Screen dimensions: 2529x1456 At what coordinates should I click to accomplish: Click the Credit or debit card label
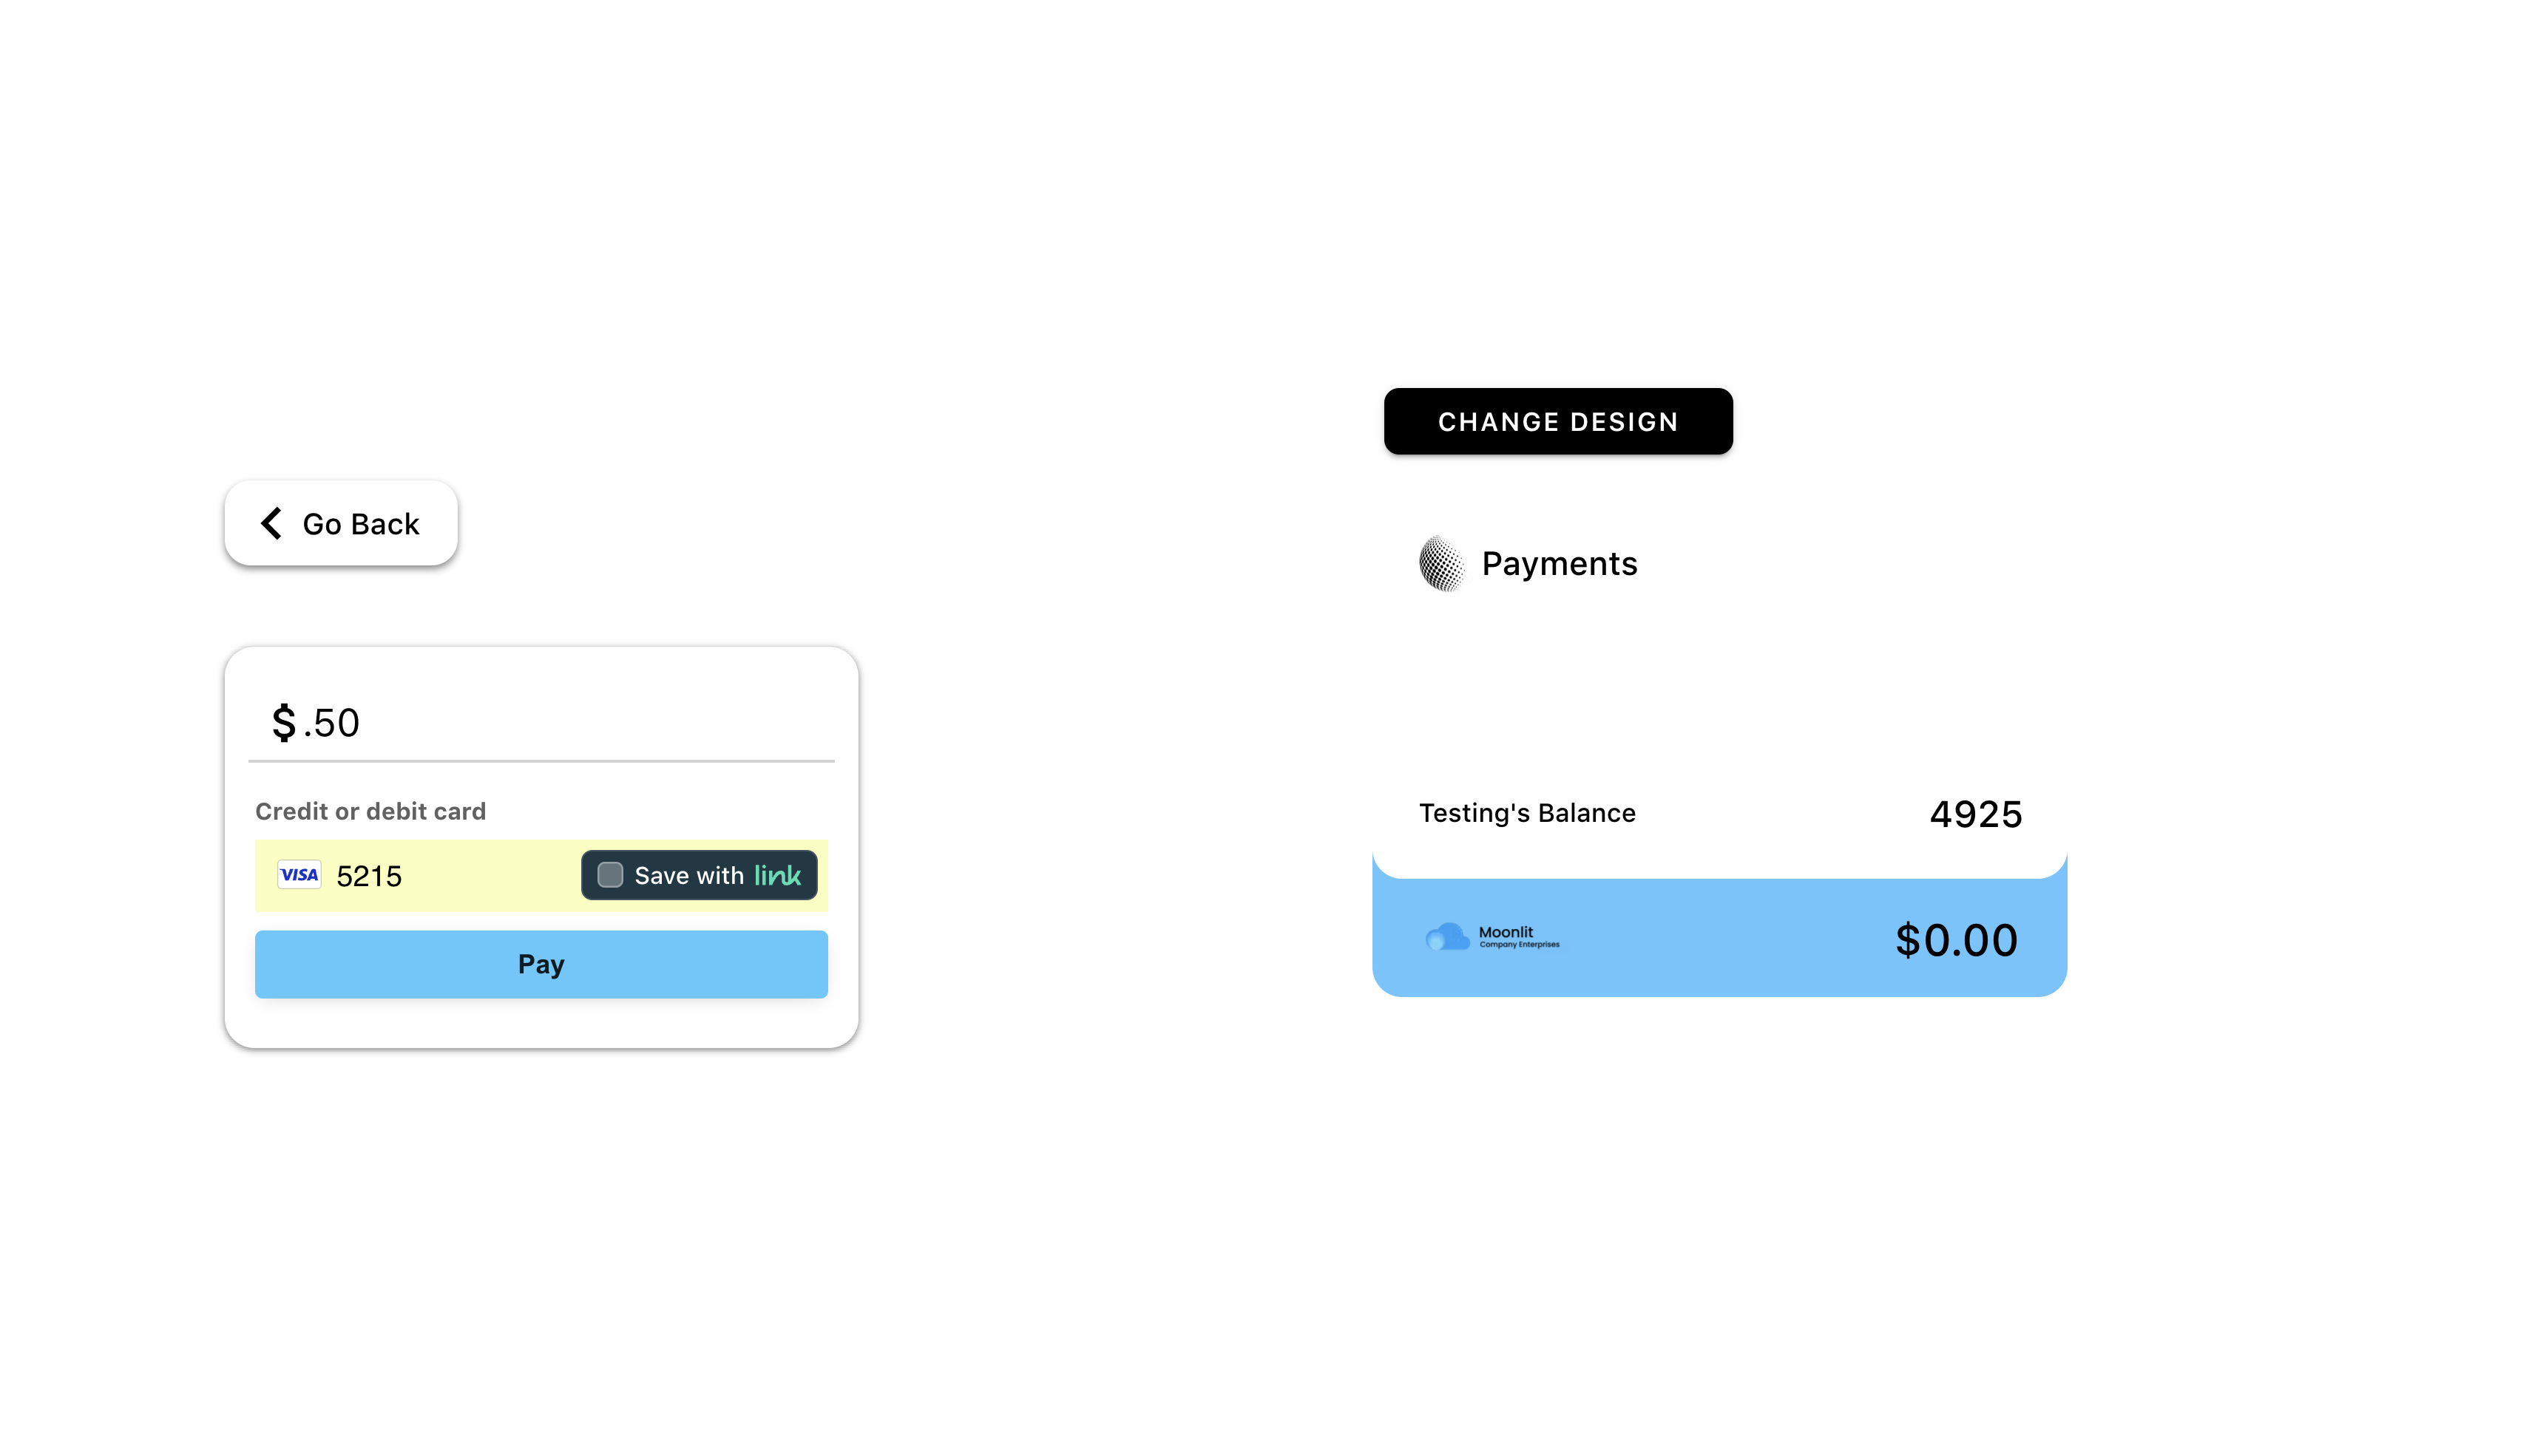pyautogui.click(x=370, y=811)
